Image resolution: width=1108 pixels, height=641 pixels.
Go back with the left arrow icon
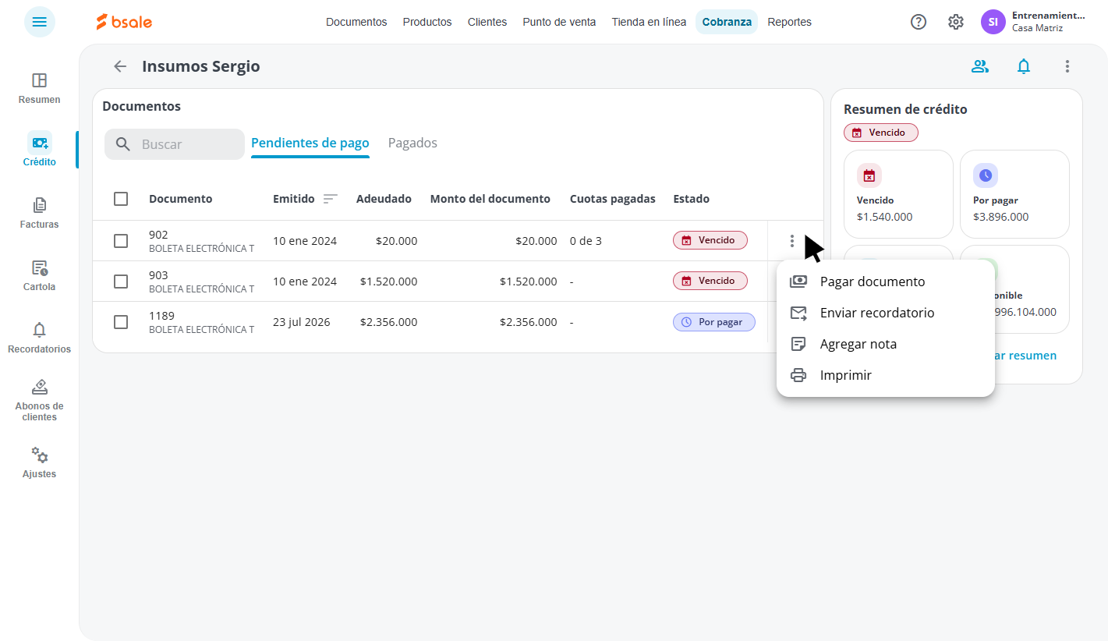pos(120,66)
